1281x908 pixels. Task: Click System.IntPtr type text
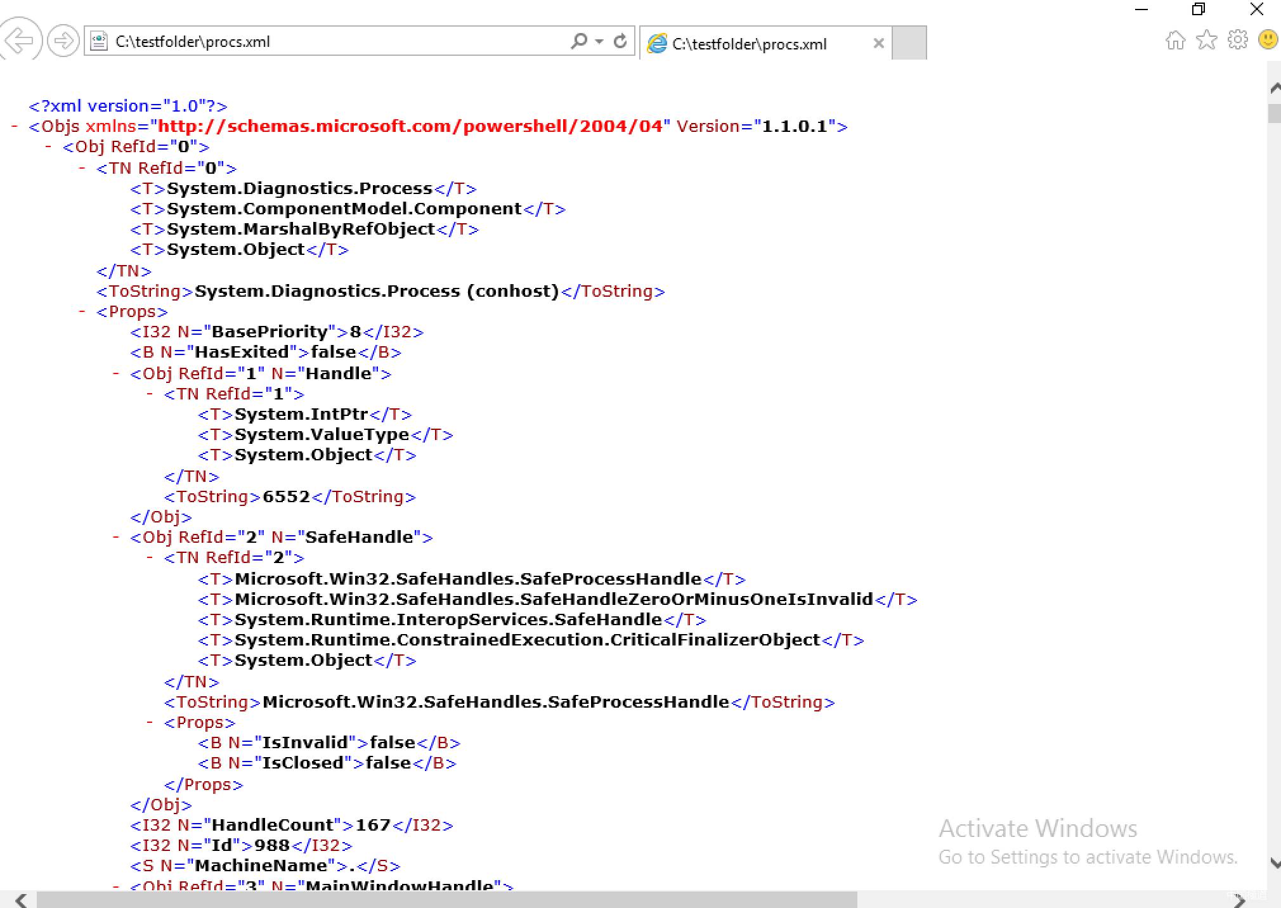pyautogui.click(x=301, y=414)
